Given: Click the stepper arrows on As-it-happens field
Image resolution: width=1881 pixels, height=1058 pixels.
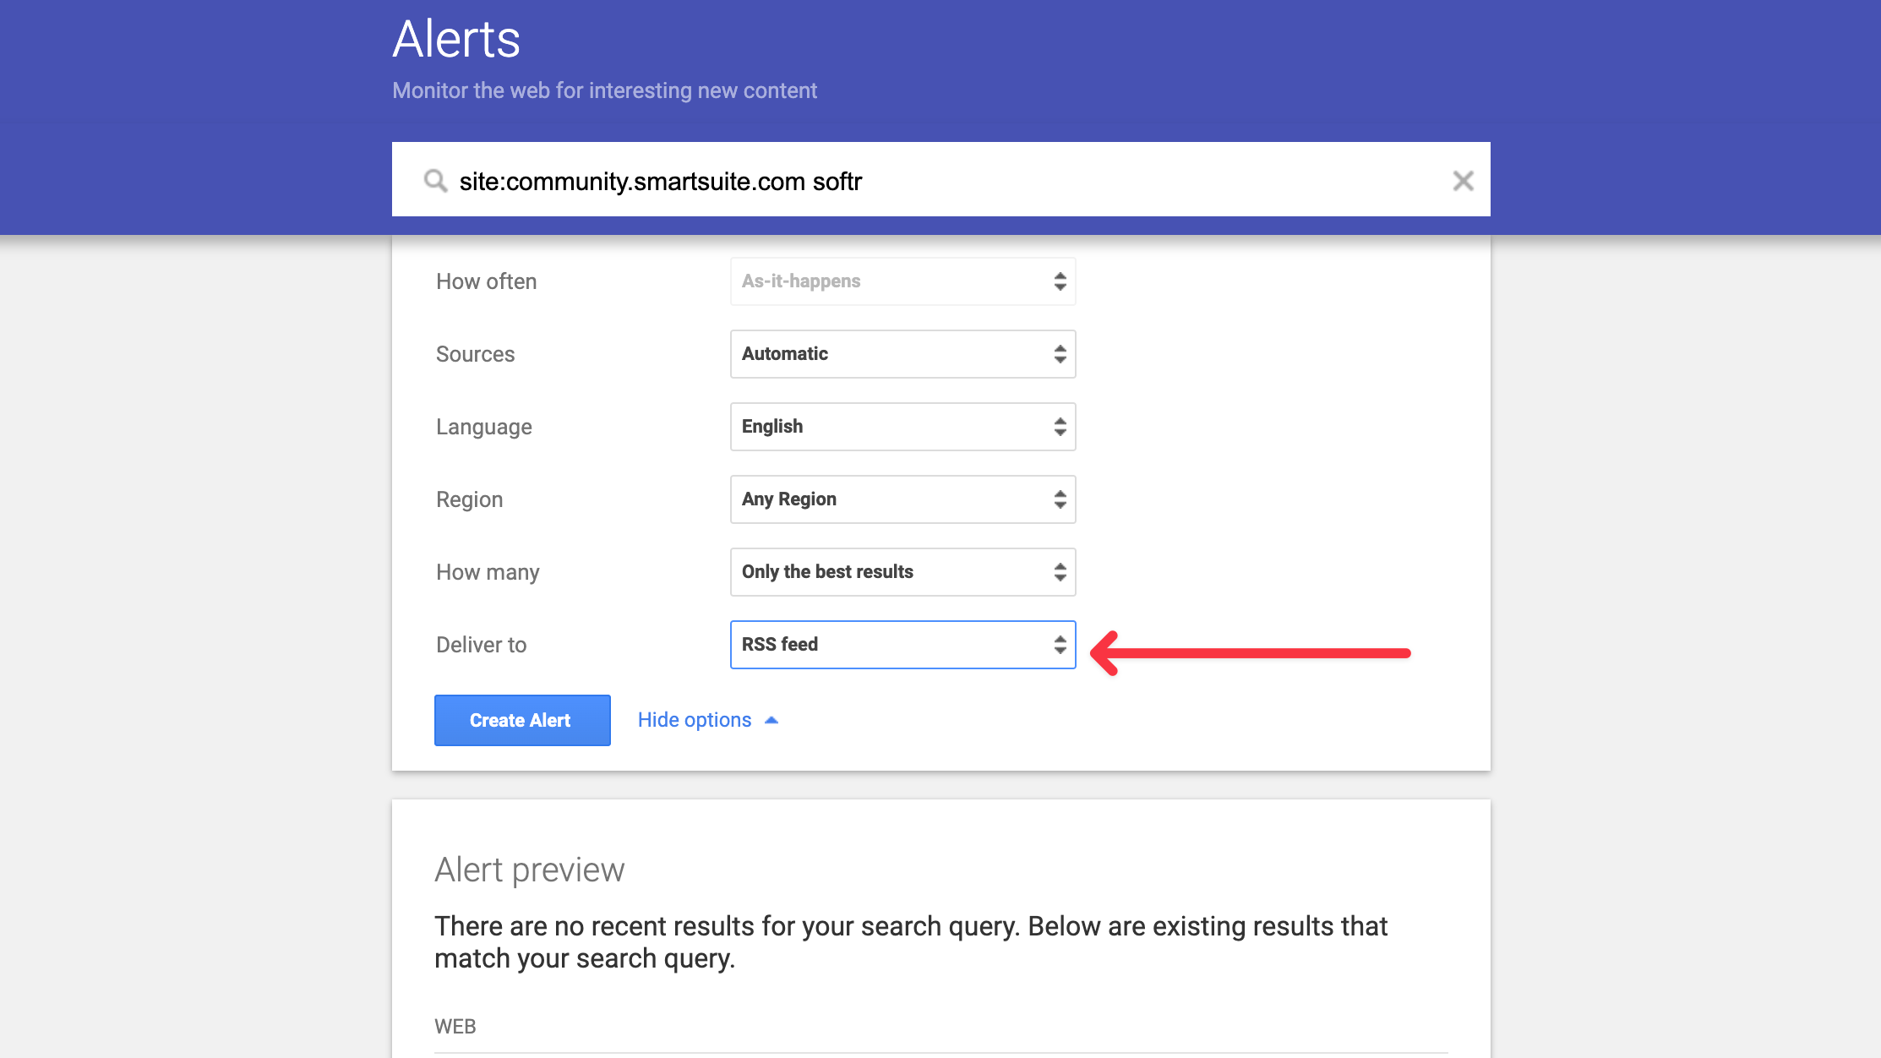Looking at the screenshot, I should pyautogui.click(x=1060, y=281).
